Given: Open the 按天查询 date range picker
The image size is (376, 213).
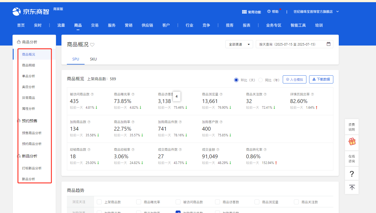Looking at the screenshot, I should point(291,44).
